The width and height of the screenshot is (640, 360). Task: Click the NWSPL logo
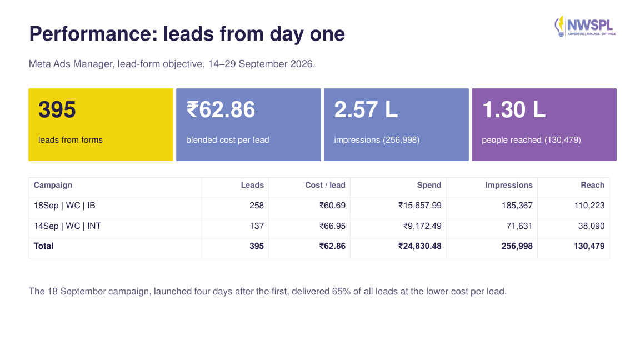[585, 26]
